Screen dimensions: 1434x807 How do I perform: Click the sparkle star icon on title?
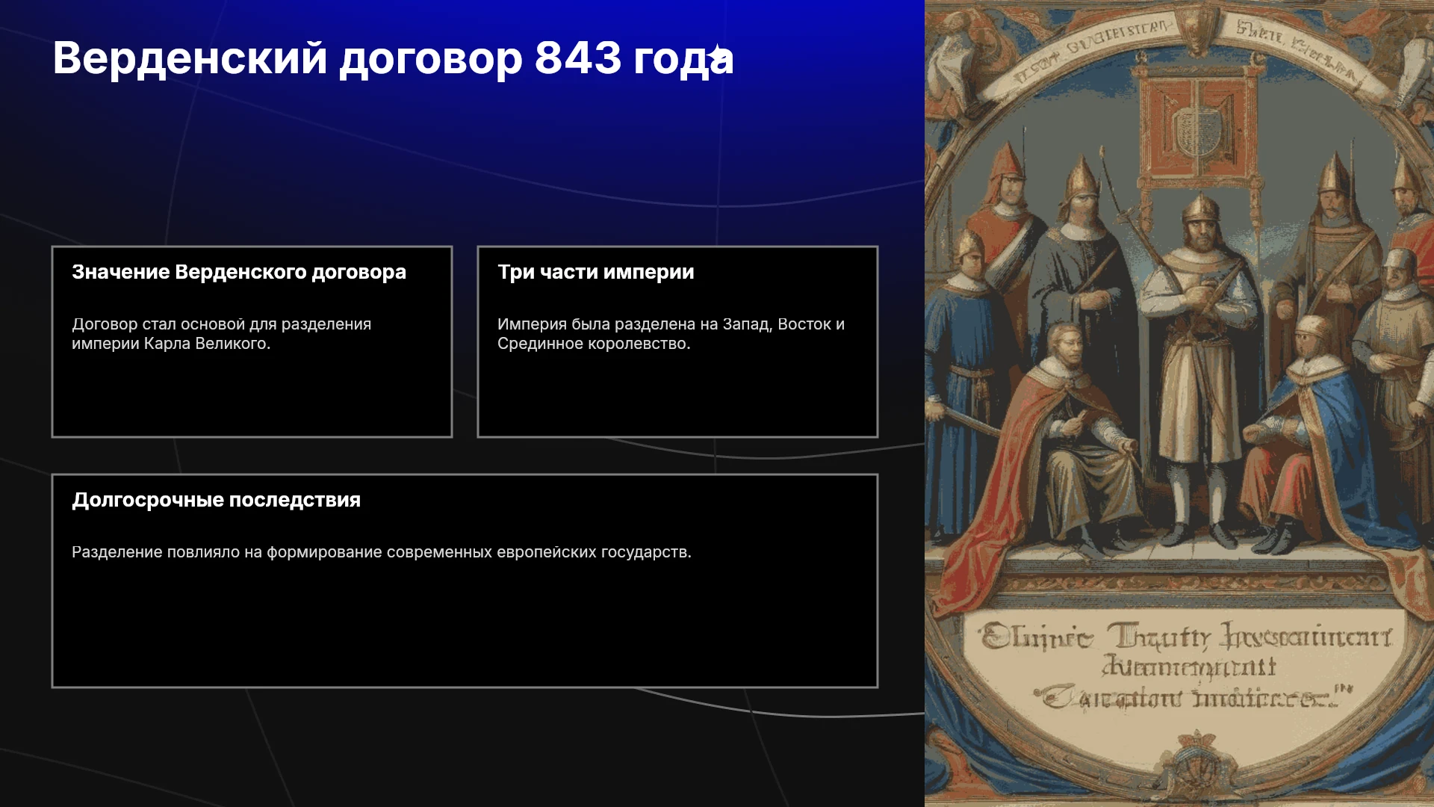click(717, 54)
